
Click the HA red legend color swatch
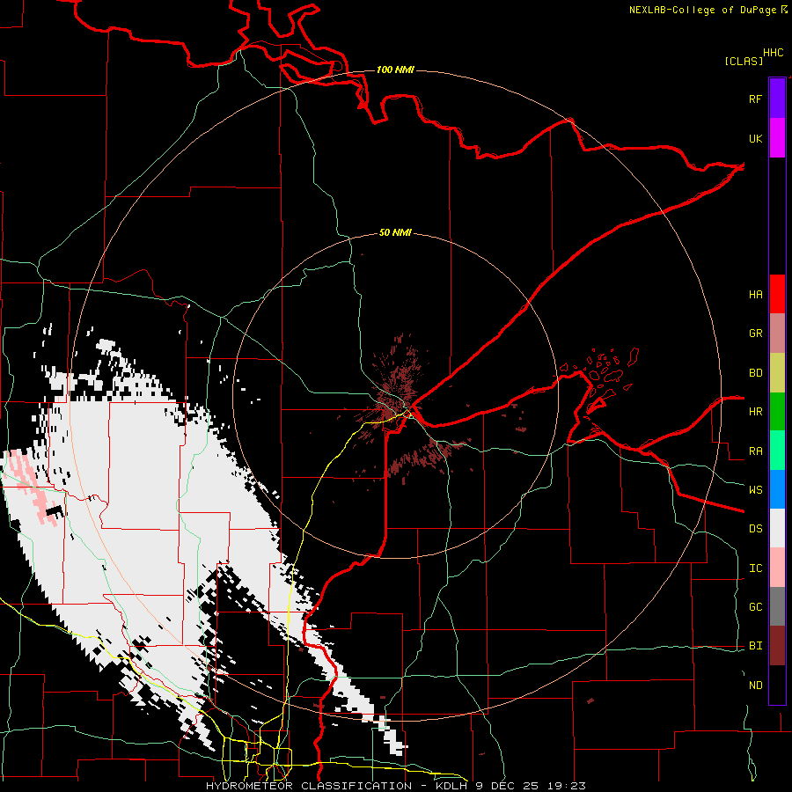pyautogui.click(x=777, y=294)
